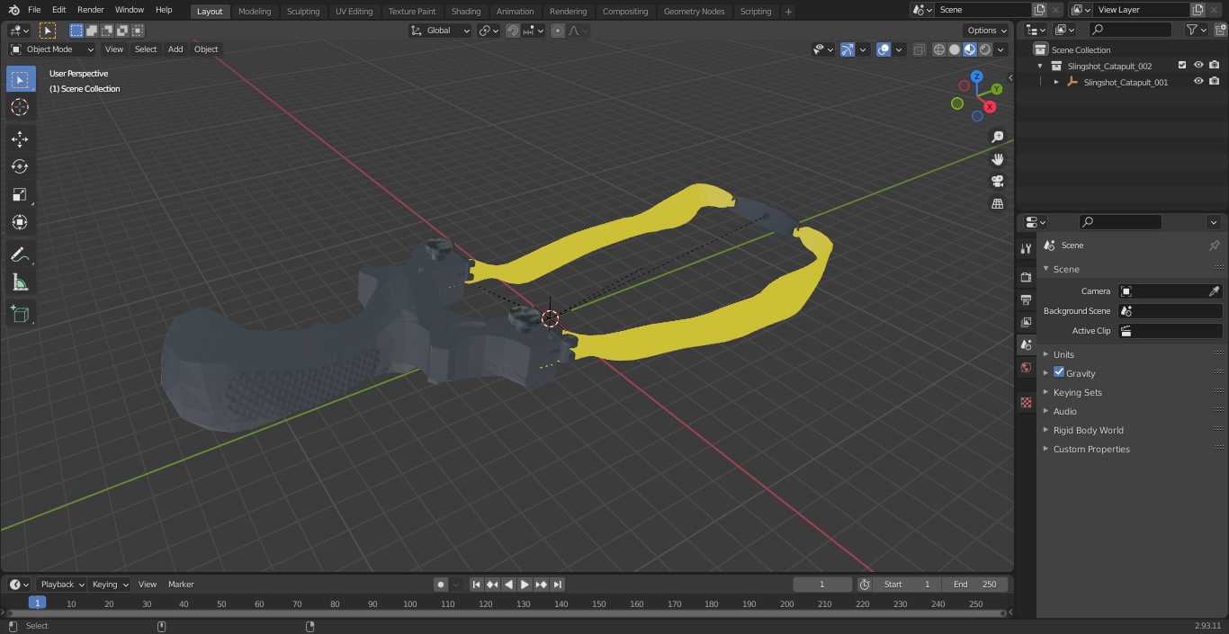Screen dimensions: 1229x634
Task: Play the animation forward
Action: (525, 585)
